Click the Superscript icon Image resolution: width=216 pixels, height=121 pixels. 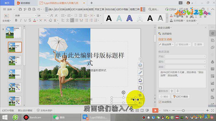coord(41,20)
